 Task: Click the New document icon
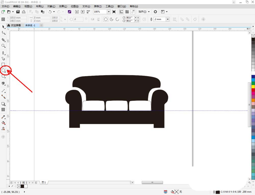pyautogui.click(x=3, y=12)
